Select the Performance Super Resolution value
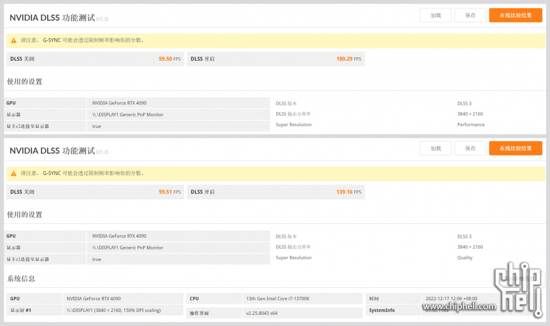Image resolution: width=550 pixels, height=326 pixels. (x=471, y=125)
